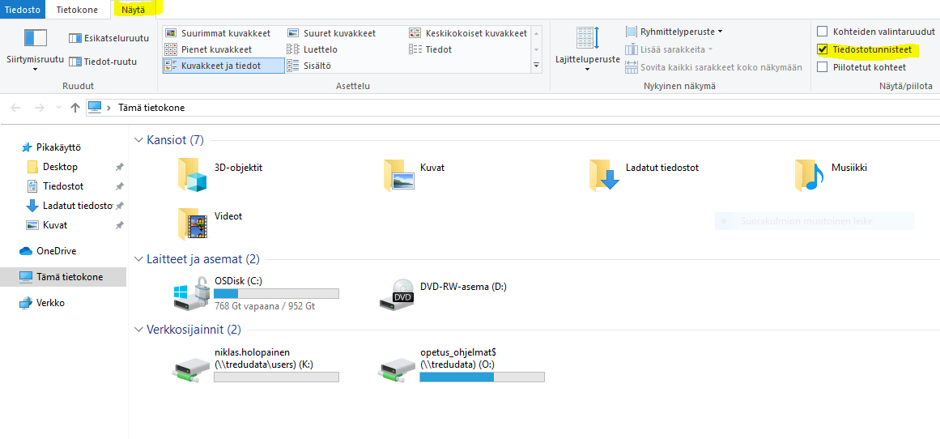Viewport: 940px width, 439px height.
Task: Collapse the Kansiot (7) group
Action: tap(138, 141)
